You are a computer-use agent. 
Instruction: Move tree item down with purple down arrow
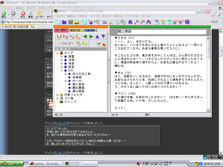103,37
